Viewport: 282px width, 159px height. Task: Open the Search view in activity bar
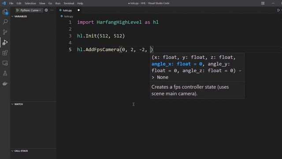click(5, 22)
